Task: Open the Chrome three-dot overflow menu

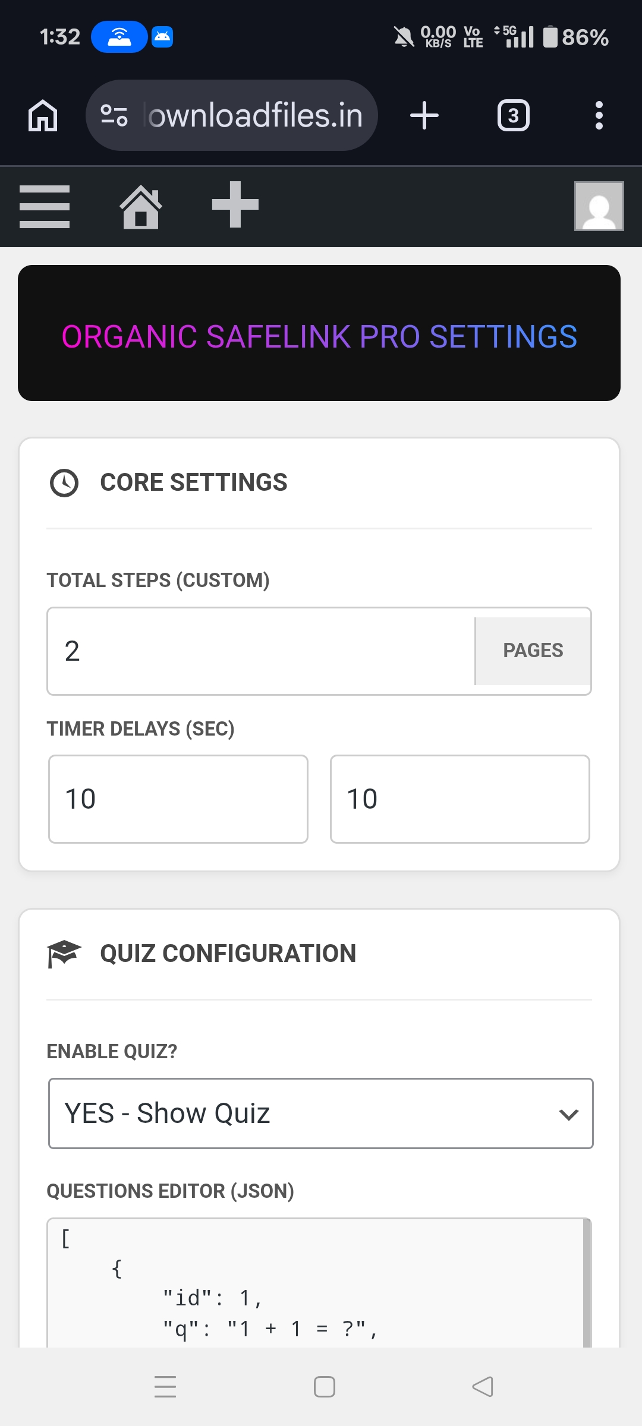Action: pos(599,115)
